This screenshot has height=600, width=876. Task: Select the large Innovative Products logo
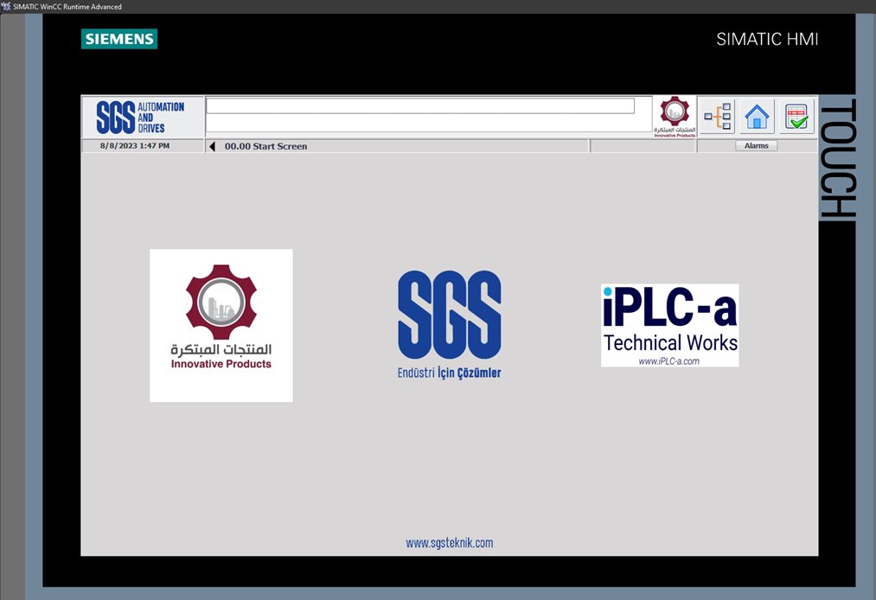pyautogui.click(x=221, y=325)
